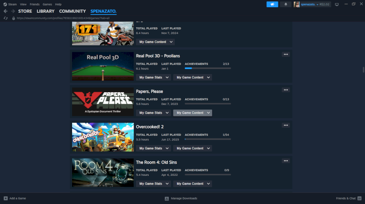365x204 pixels.
Task: Click the 2/13 achievements count
Action: tap(226, 64)
